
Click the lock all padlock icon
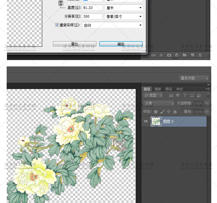175,112
